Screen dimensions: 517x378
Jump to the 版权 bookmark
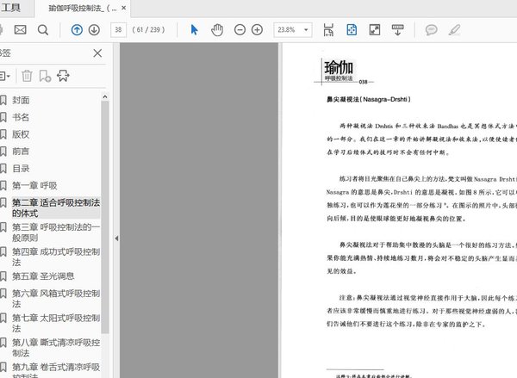click(x=21, y=134)
